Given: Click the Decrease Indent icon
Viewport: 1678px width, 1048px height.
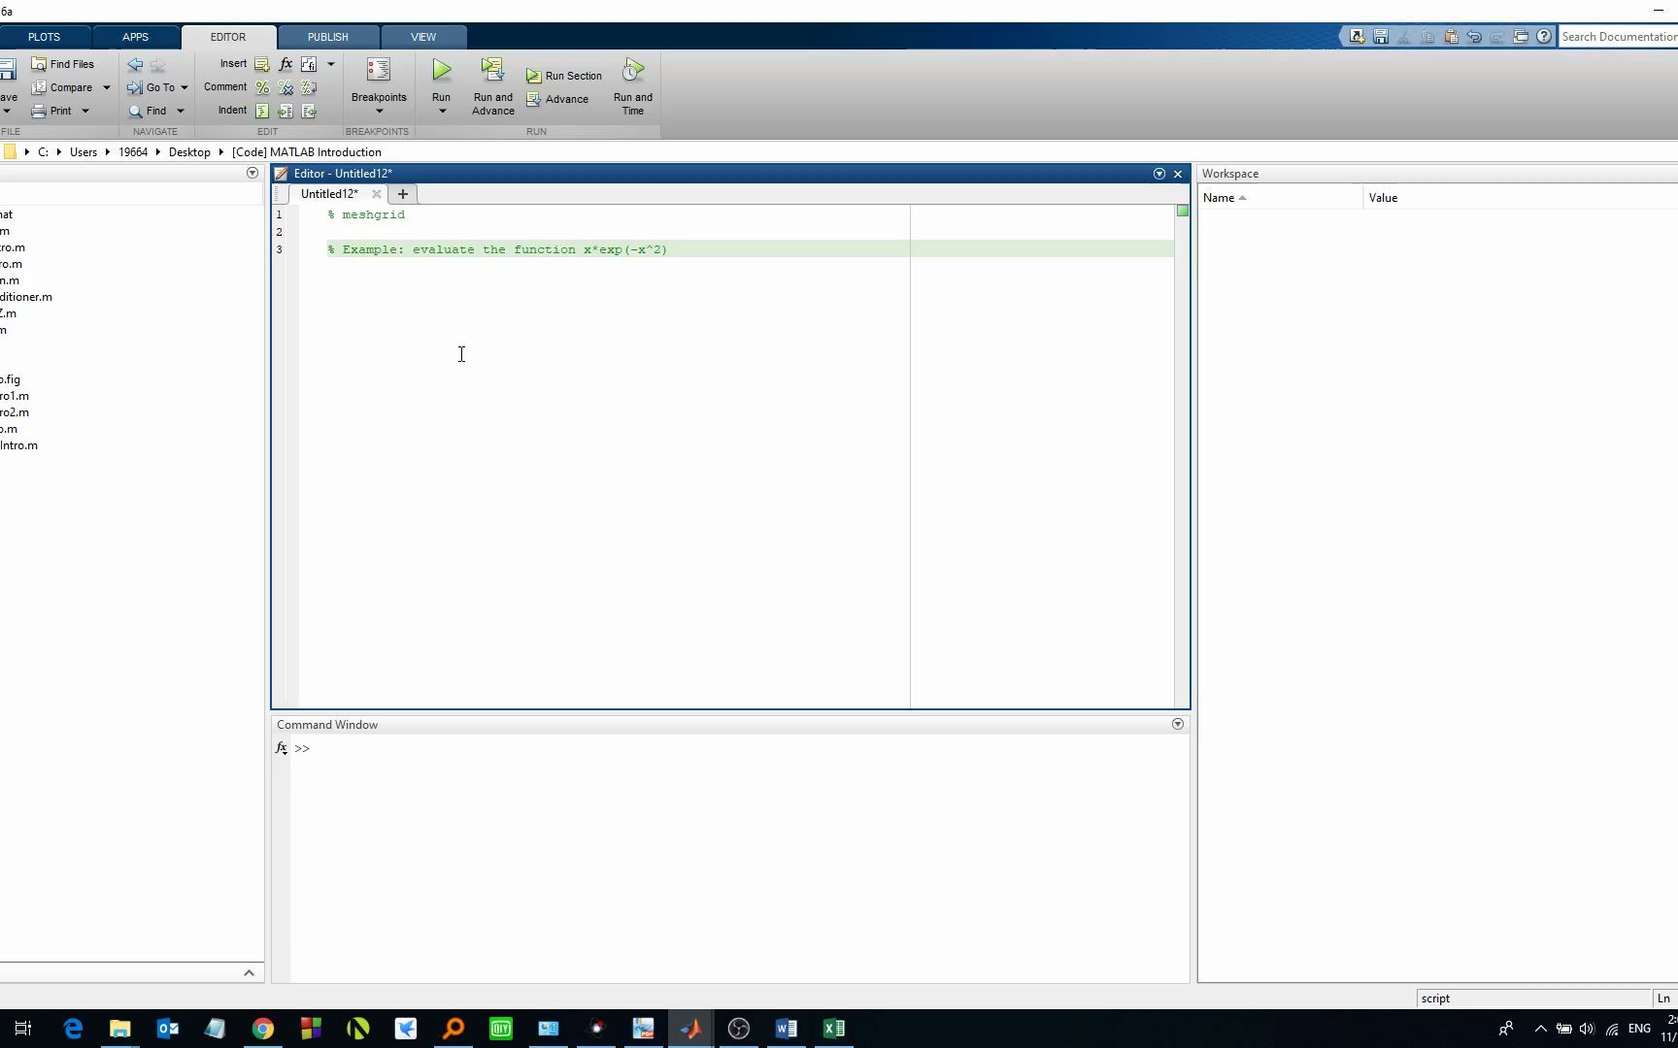Looking at the screenshot, I should click(x=309, y=111).
